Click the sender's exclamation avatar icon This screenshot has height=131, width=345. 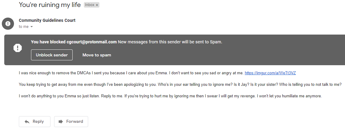tap(8, 24)
